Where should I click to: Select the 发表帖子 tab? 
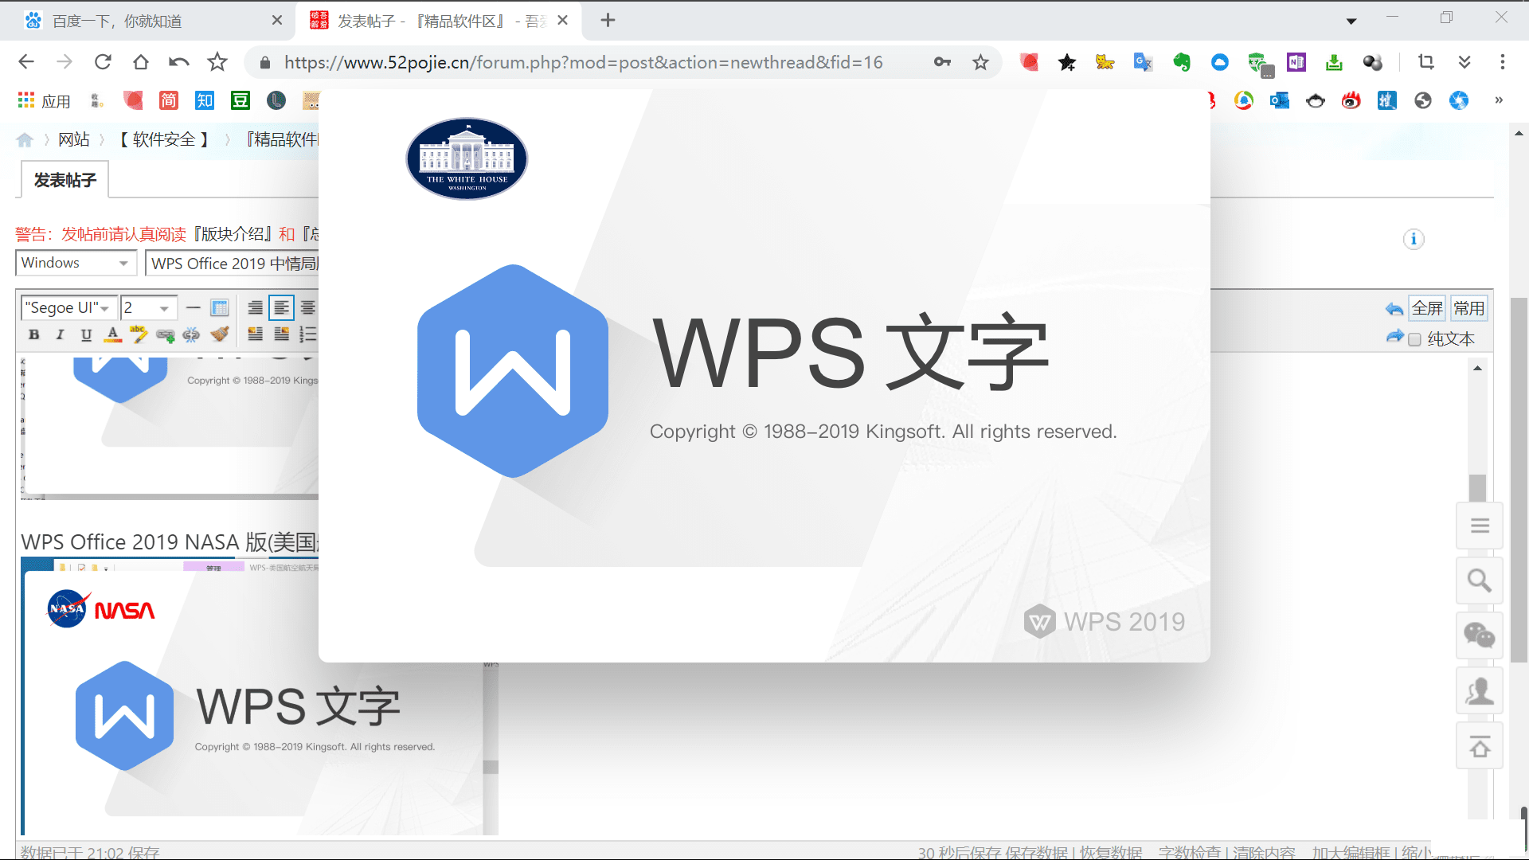pyautogui.click(x=65, y=180)
